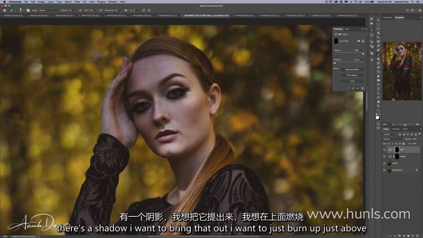Open the Smoothing value dropdown
The width and height of the screenshot is (423, 238).
tap(122, 10)
